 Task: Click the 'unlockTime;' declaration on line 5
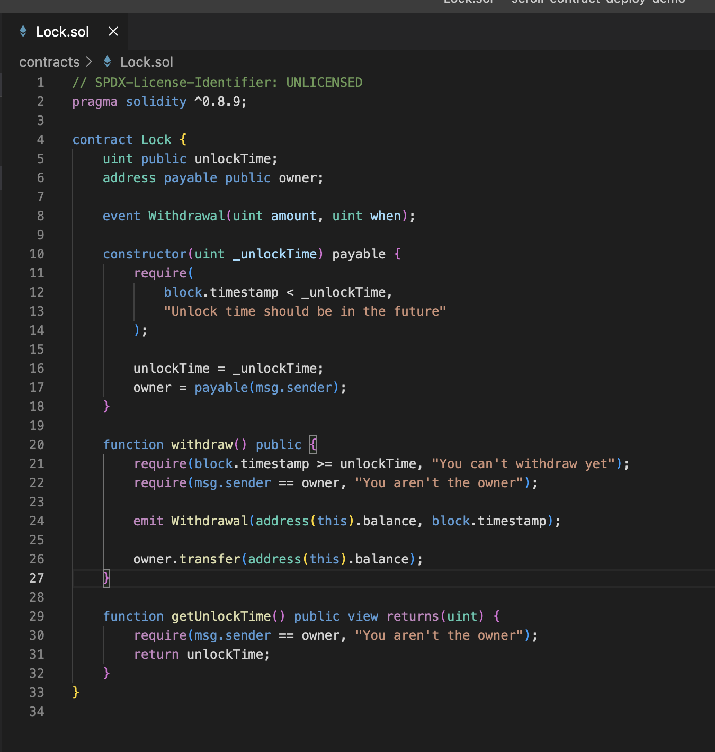[x=236, y=159]
